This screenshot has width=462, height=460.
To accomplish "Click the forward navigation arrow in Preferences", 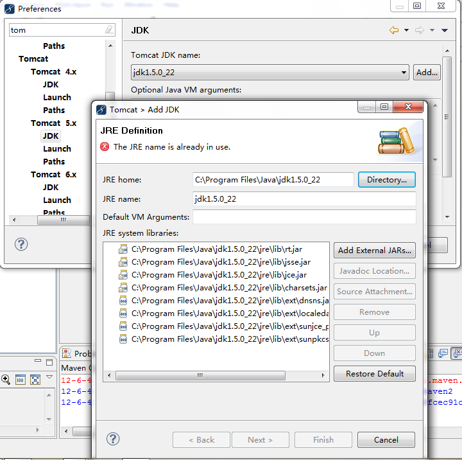I will tap(419, 30).
